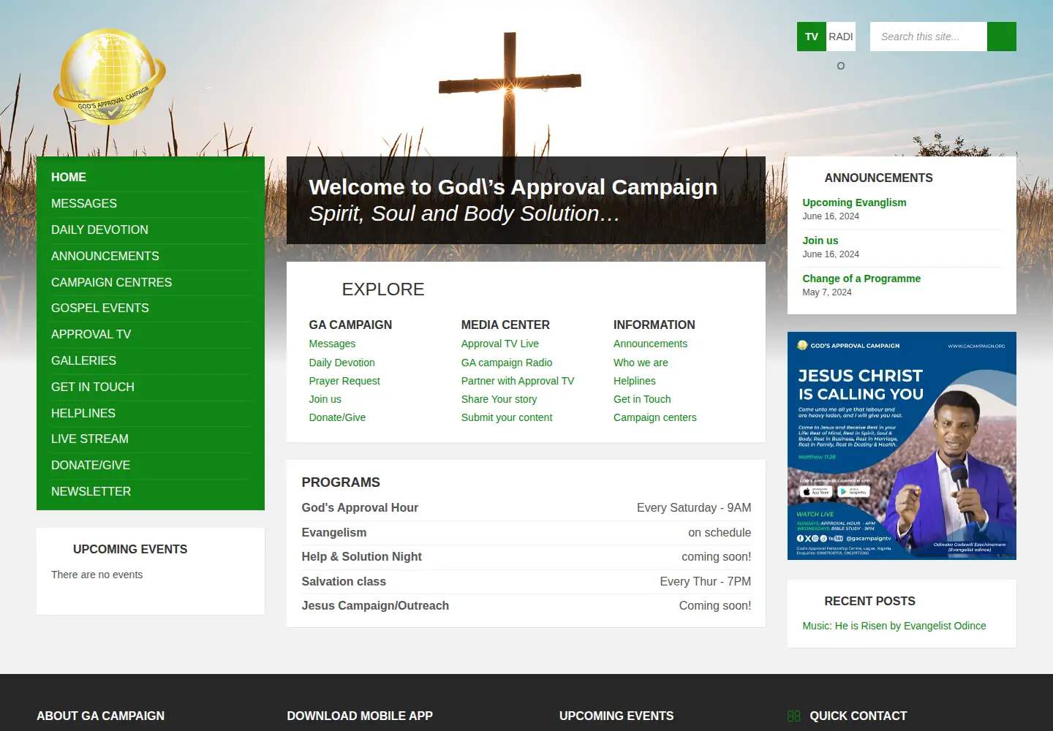Open the Announcements link under Information
The image size is (1053, 731).
651,344
